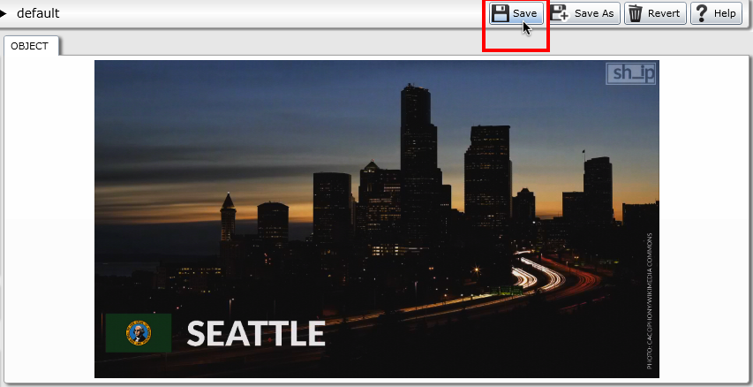Click the 'default' title text
The width and height of the screenshot is (753, 387).
point(38,13)
